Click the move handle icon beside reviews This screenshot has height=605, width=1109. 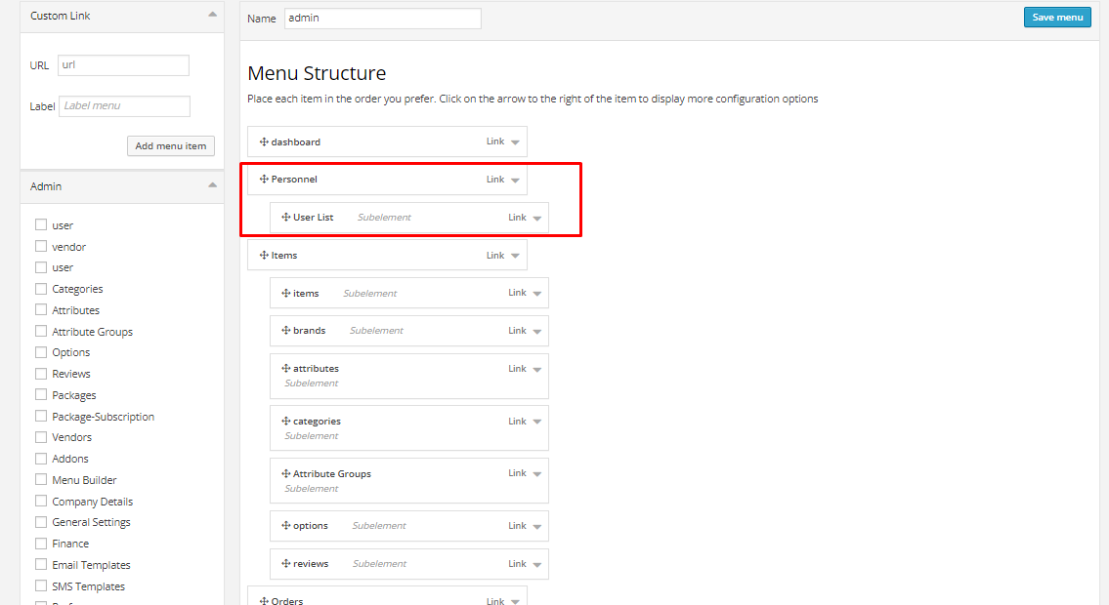pyautogui.click(x=285, y=564)
